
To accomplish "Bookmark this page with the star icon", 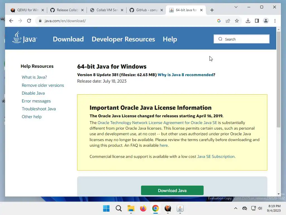I will [x=237, y=21].
